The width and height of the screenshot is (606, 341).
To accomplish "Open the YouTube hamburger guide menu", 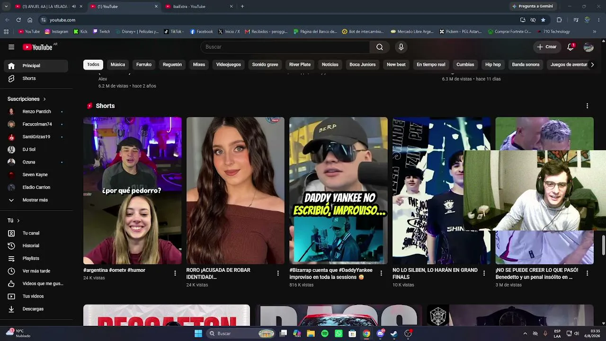I will tap(11, 47).
